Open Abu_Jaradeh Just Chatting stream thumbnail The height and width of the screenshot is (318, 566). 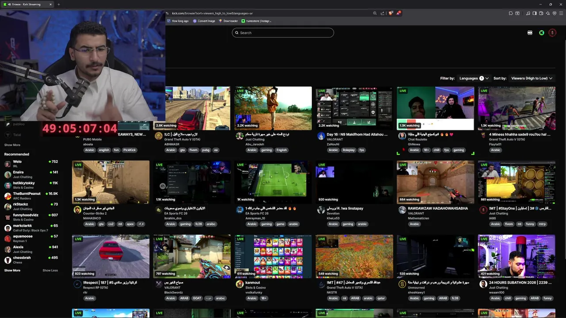273,108
